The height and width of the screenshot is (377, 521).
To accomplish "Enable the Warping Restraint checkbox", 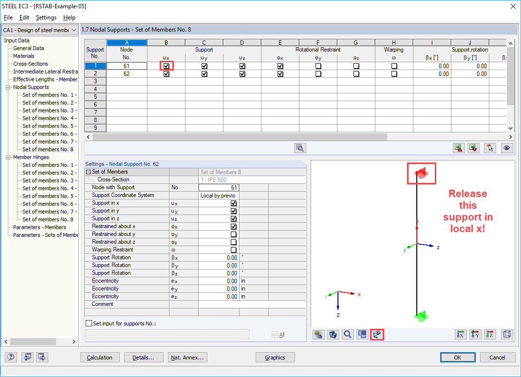I will pyautogui.click(x=234, y=250).
